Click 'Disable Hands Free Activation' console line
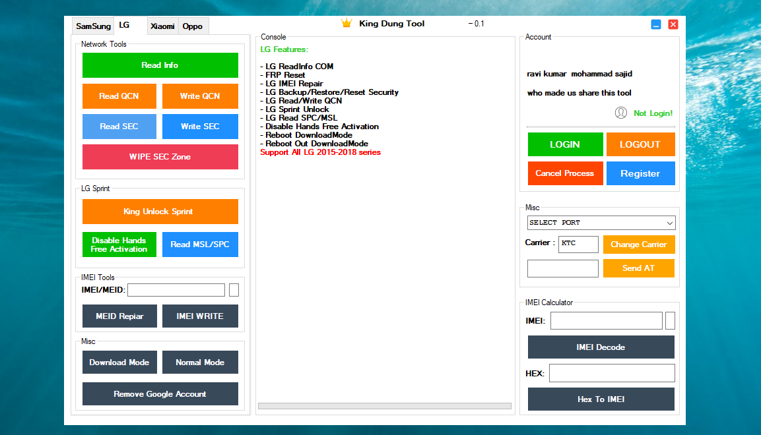Image resolution: width=761 pixels, height=435 pixels. coord(320,127)
